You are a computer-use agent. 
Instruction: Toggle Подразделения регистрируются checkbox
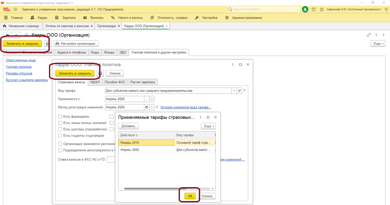[x=60, y=150]
